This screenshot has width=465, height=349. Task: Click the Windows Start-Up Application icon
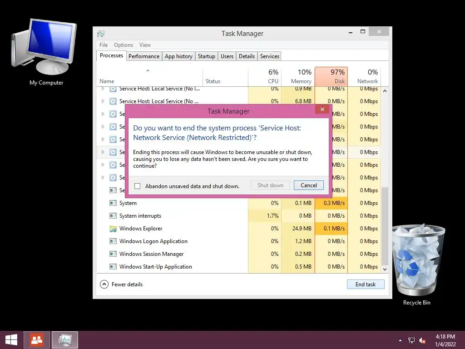[113, 267]
